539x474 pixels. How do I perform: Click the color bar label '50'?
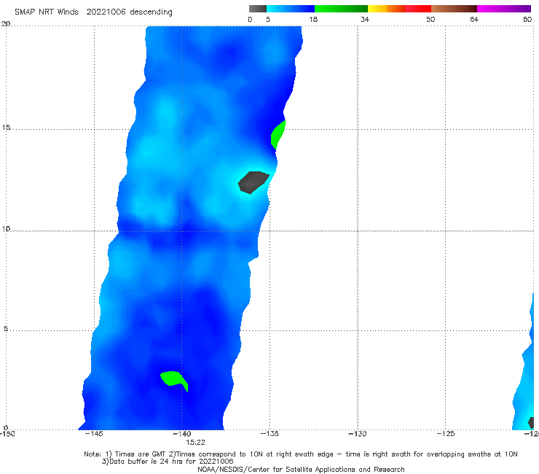[430, 19]
